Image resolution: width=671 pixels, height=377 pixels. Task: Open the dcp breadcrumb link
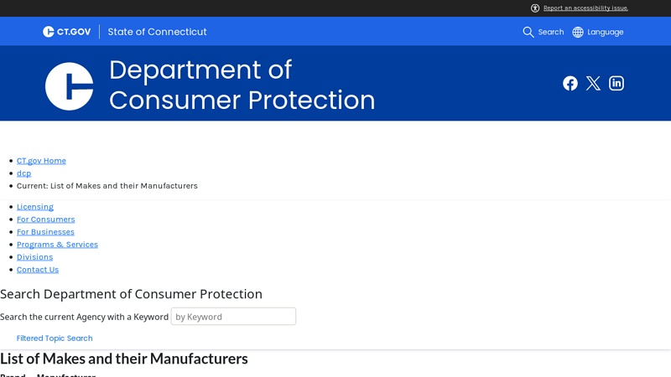click(24, 173)
